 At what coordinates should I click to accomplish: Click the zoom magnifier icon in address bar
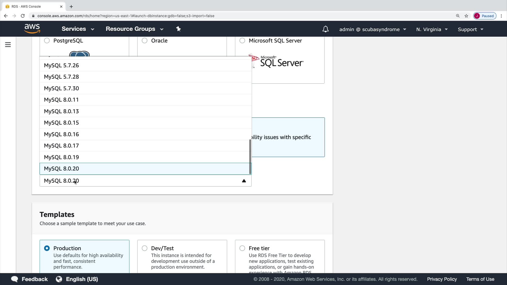pyautogui.click(x=458, y=16)
